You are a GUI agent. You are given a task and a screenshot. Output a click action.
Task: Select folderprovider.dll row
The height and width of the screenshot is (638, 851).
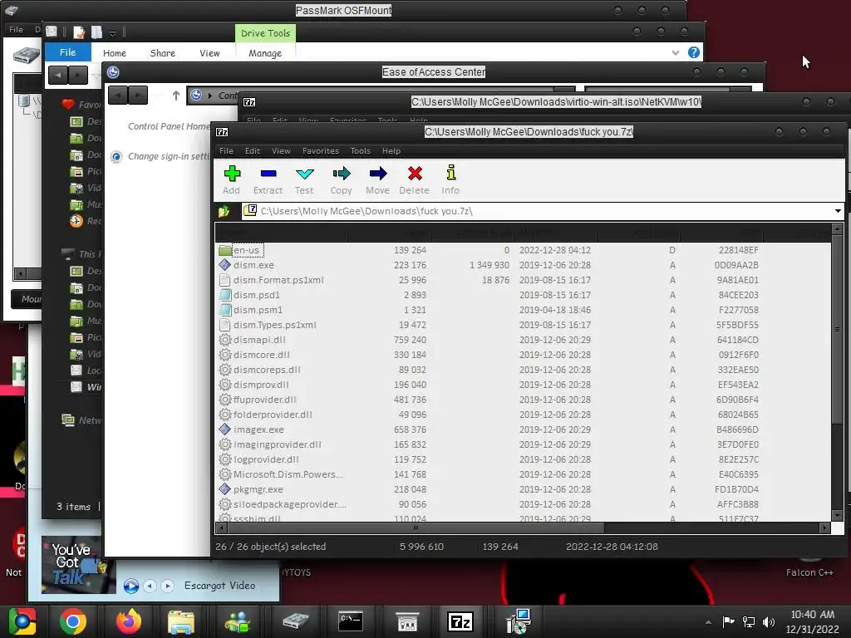[523, 415]
